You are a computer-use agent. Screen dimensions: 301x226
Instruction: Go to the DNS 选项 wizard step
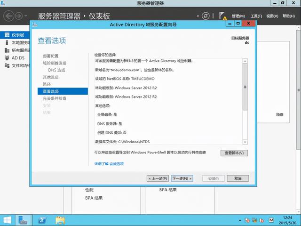pos(56,70)
